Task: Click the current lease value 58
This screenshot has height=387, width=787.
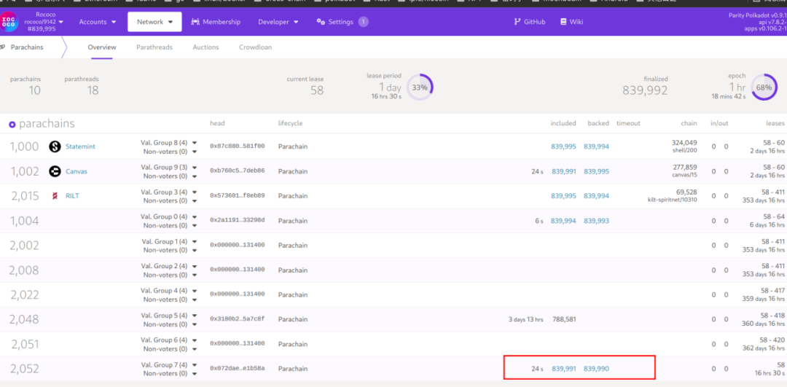Action: (x=317, y=90)
